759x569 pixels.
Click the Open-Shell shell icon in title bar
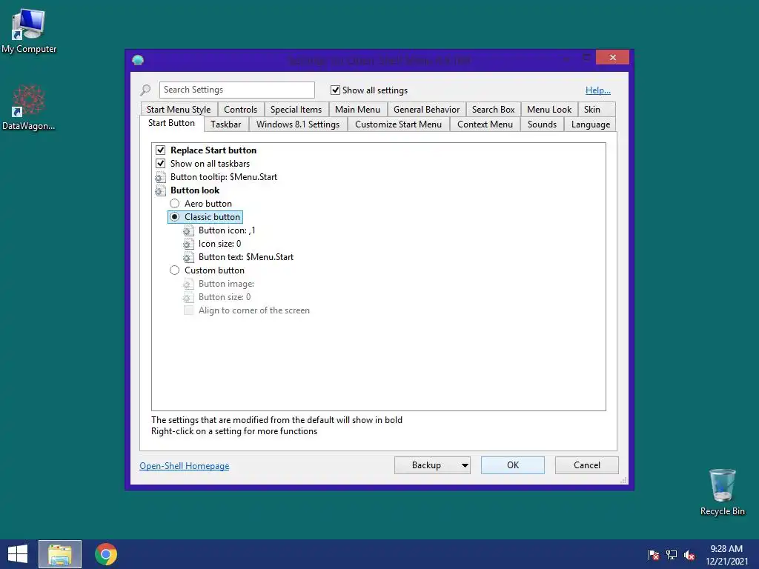[x=138, y=60]
